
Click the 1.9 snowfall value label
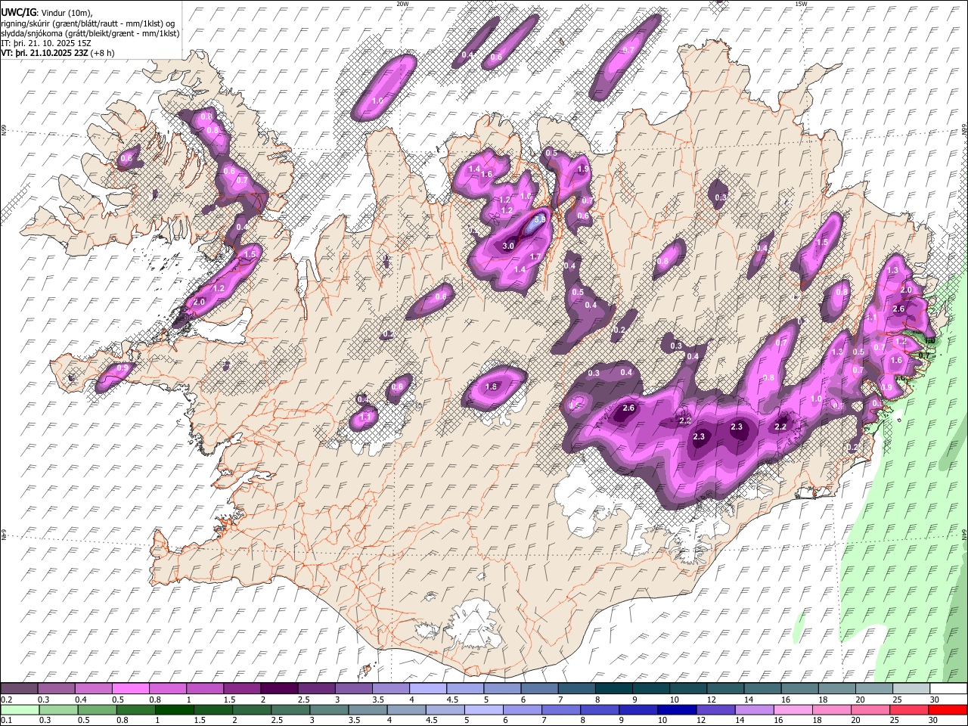pyautogui.click(x=582, y=169)
